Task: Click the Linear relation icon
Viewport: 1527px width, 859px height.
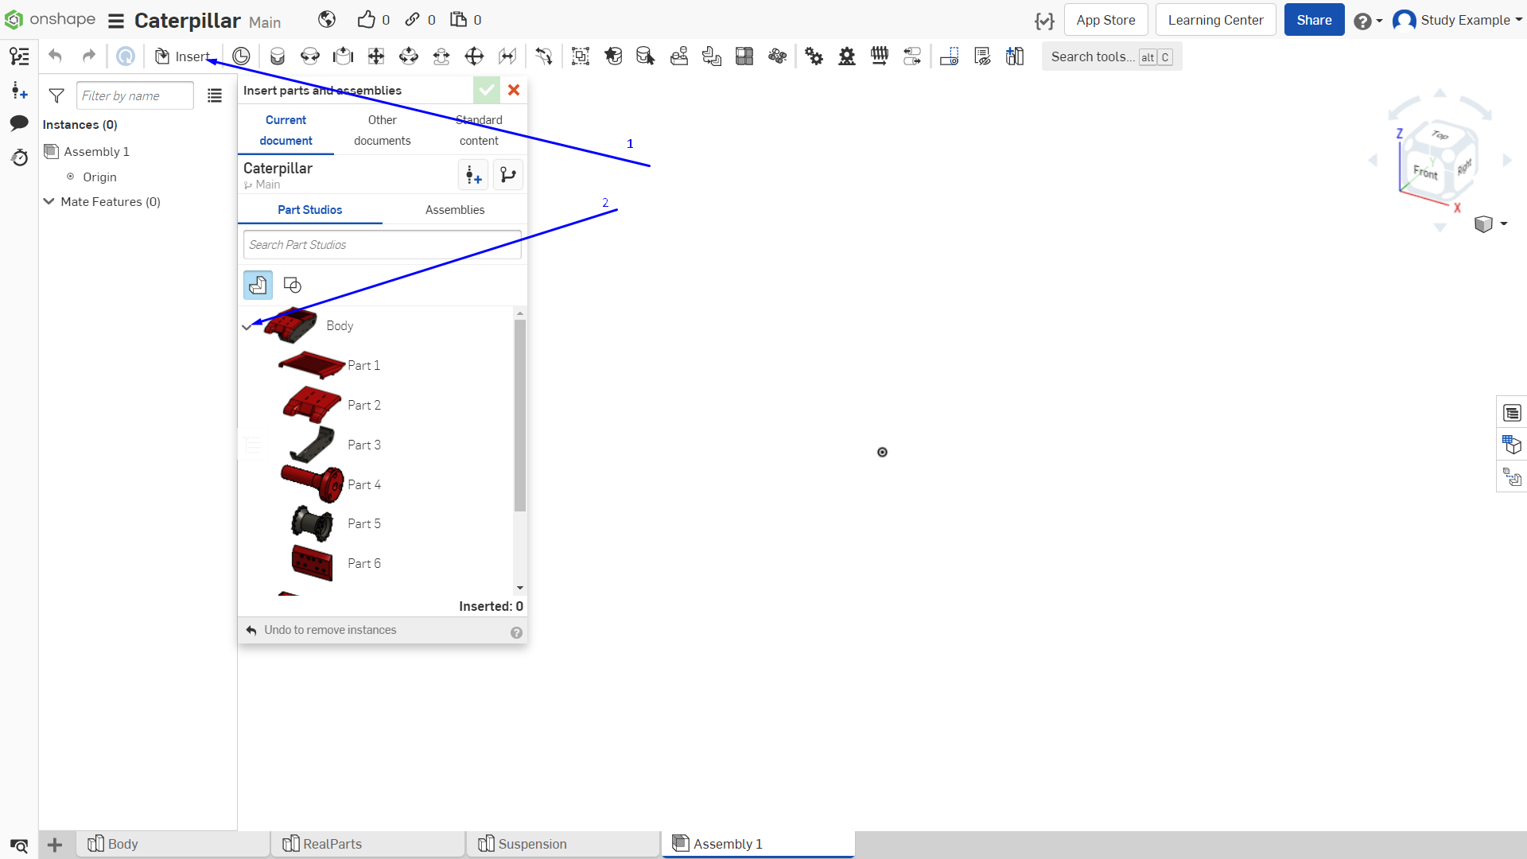Action: pyautogui.click(x=912, y=56)
